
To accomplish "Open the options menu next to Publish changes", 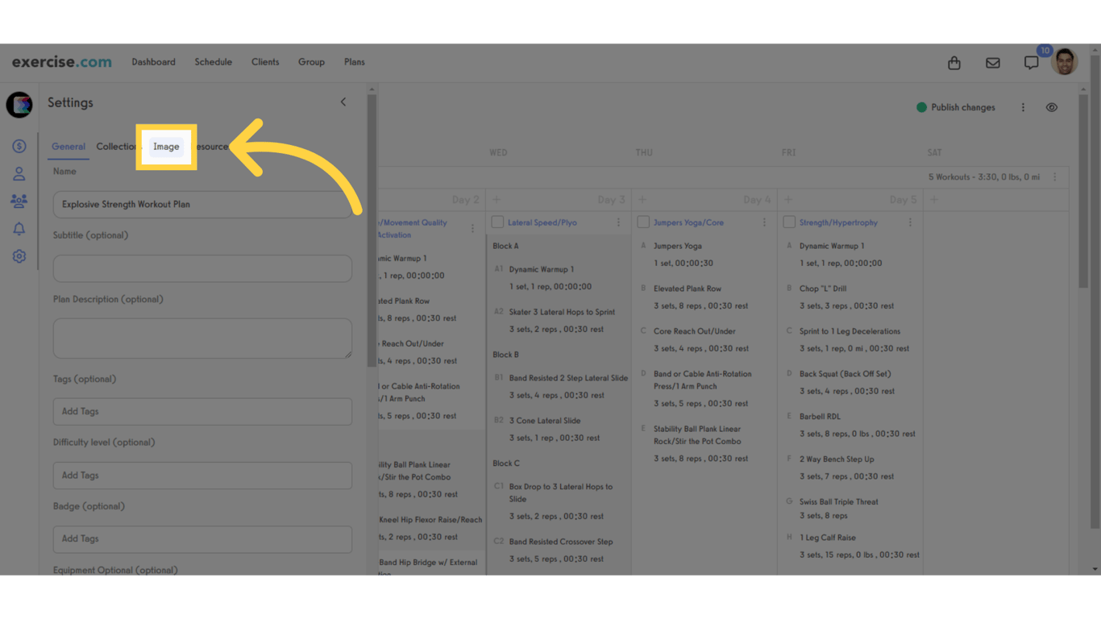I will pyautogui.click(x=1023, y=106).
